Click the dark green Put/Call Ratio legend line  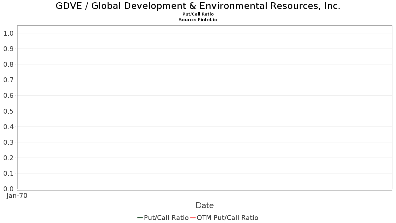tap(140, 218)
